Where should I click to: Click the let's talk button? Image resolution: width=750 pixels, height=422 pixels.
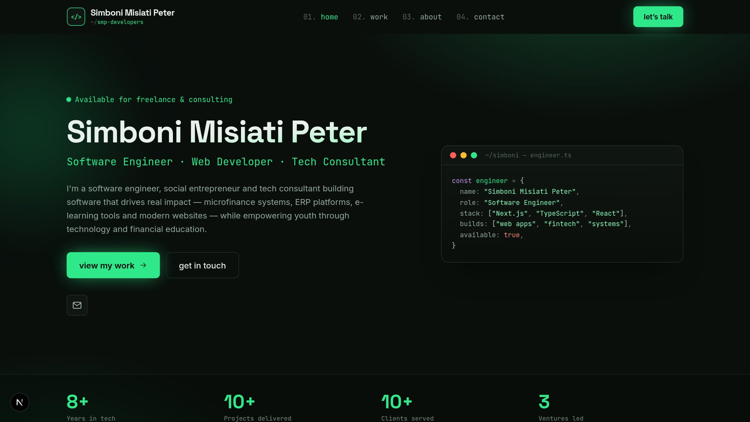658,17
